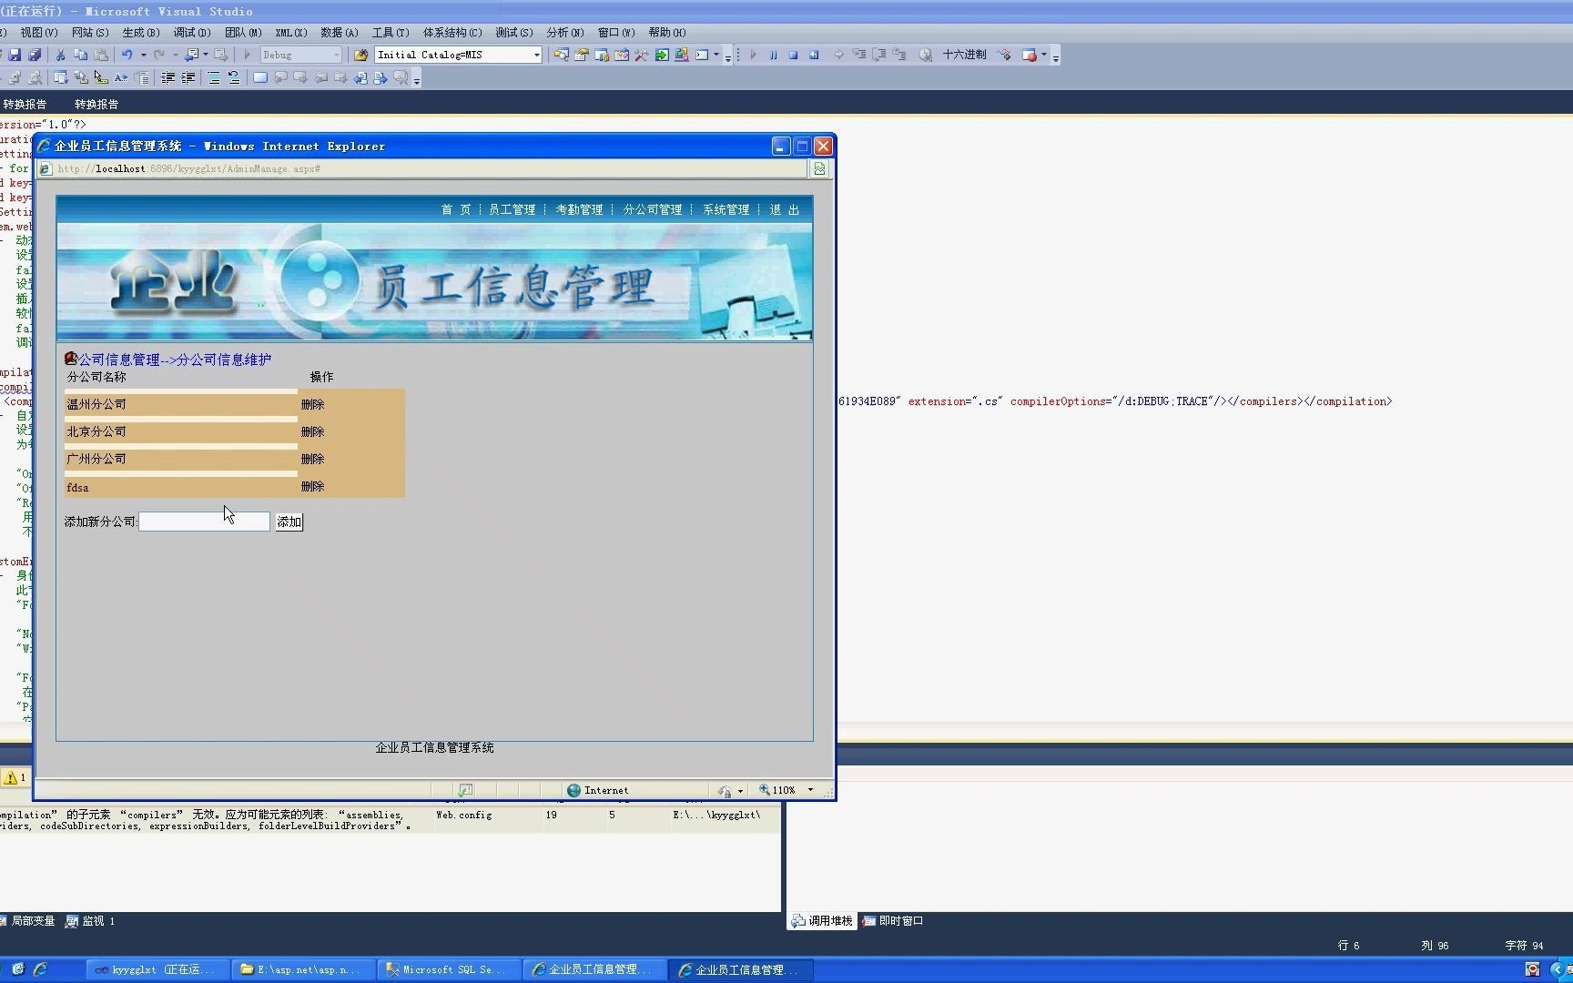Screen dimensions: 1573x983
Task: Click the Navigate Backward icon
Action: coord(191,55)
